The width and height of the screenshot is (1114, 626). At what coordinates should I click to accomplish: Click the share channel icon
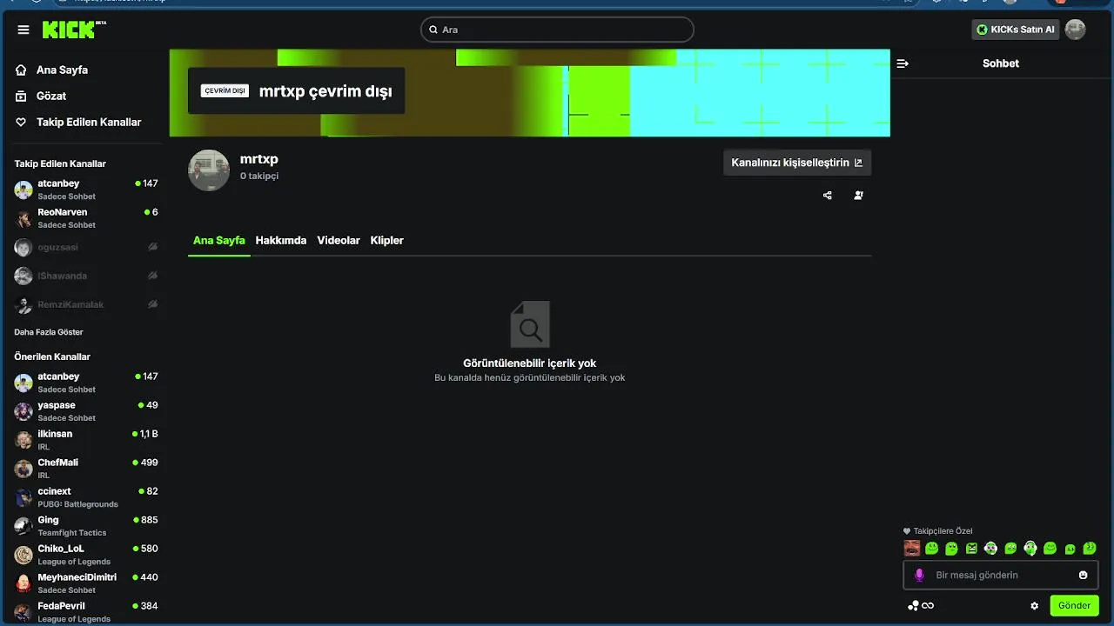click(x=828, y=196)
